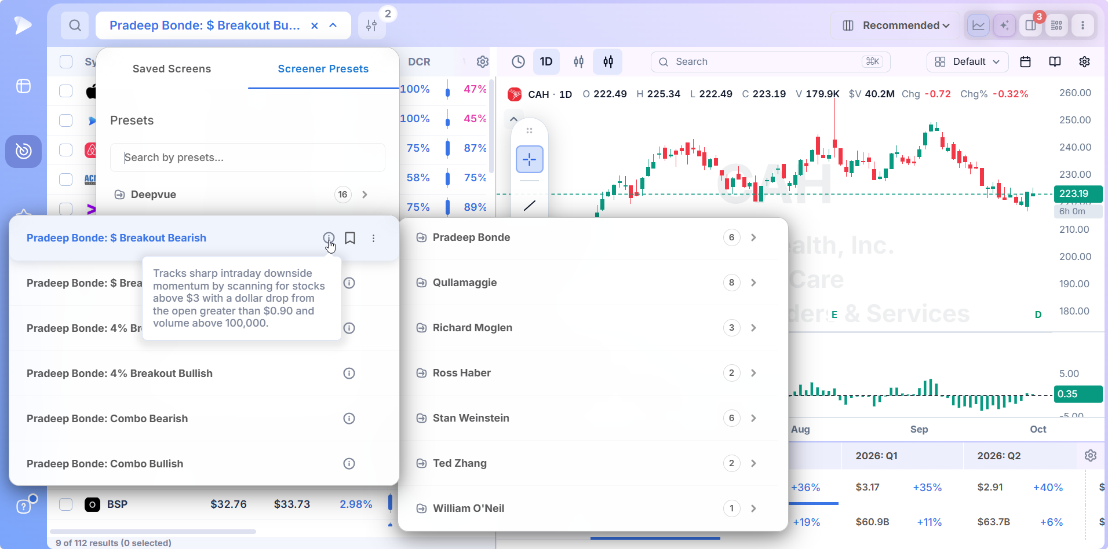The height and width of the screenshot is (549, 1108).
Task: Check the ACI row checkbox
Action: tap(66, 180)
